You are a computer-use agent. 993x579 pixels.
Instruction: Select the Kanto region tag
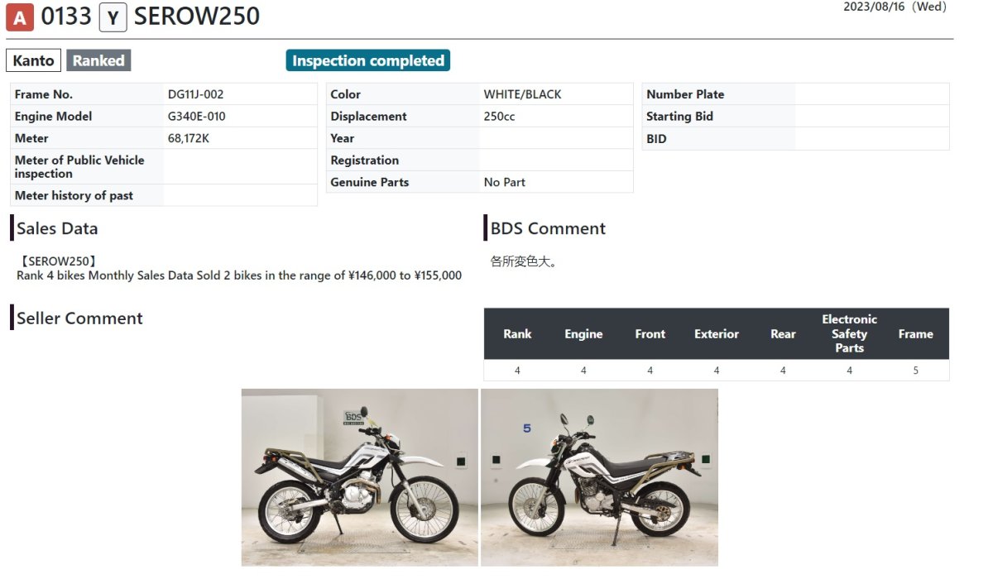33,60
